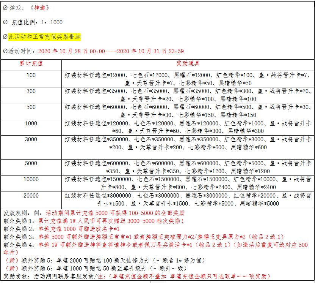Click rewards cell starting 红装材料任选包*3000000
Image resolution: width=315 pixels, height=283 pixels.
click(188, 200)
